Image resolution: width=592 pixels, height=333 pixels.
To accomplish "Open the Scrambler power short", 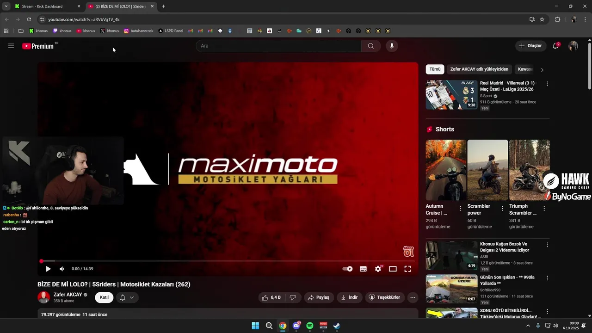I will [x=487, y=170].
